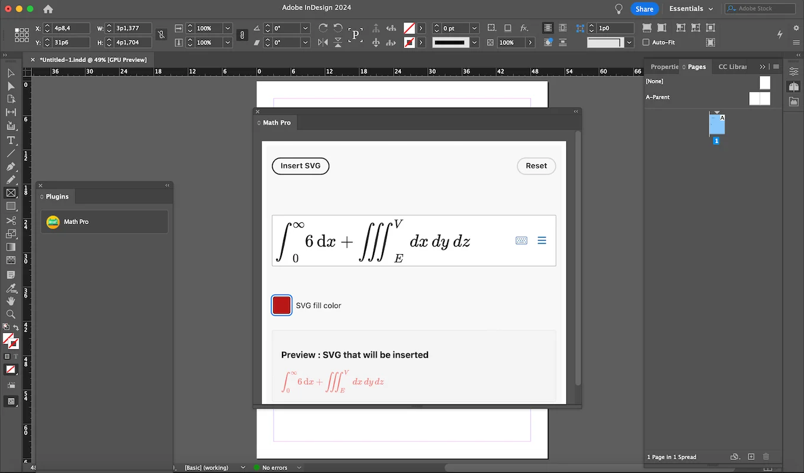804x473 pixels.
Task: Switch to the CC Libraries tab
Action: [x=732, y=67]
